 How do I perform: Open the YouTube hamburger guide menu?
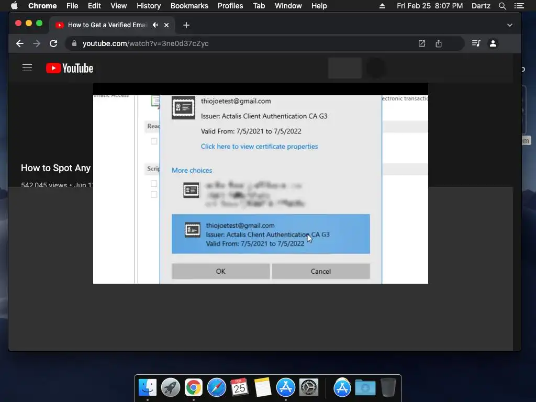point(27,68)
